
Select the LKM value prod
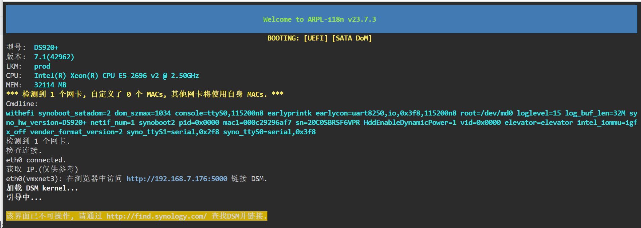pos(42,66)
